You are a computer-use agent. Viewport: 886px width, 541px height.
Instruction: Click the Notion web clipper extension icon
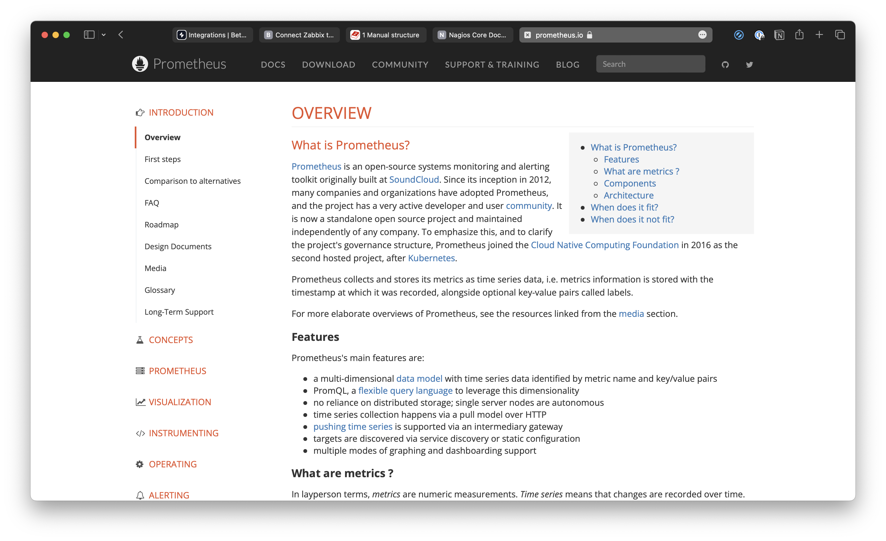coord(779,35)
